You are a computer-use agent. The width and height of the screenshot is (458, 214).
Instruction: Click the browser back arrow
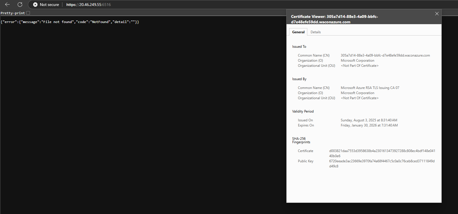(x=7, y=5)
